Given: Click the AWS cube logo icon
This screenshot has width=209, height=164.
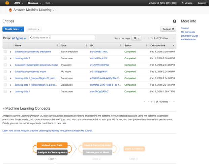Looking at the screenshot, I should [7, 3].
